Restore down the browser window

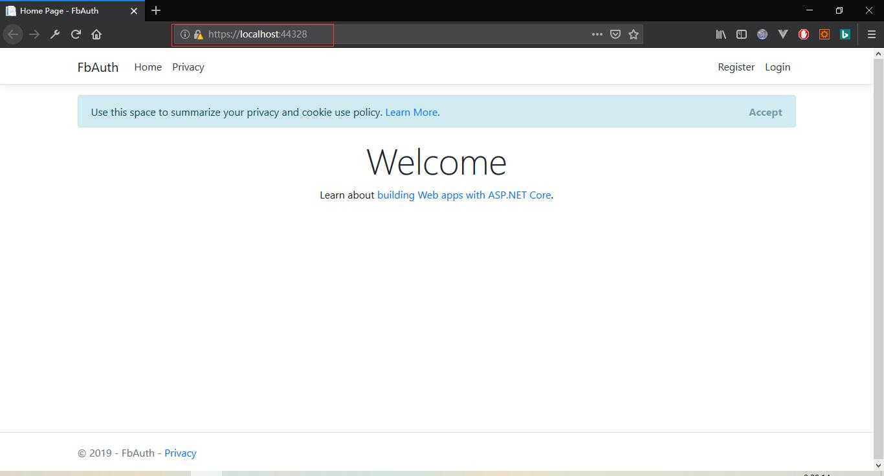tap(839, 10)
